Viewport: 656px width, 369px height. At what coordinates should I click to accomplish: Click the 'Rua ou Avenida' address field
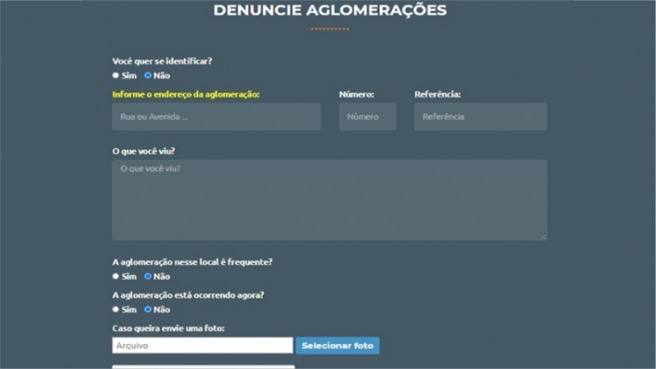216,117
